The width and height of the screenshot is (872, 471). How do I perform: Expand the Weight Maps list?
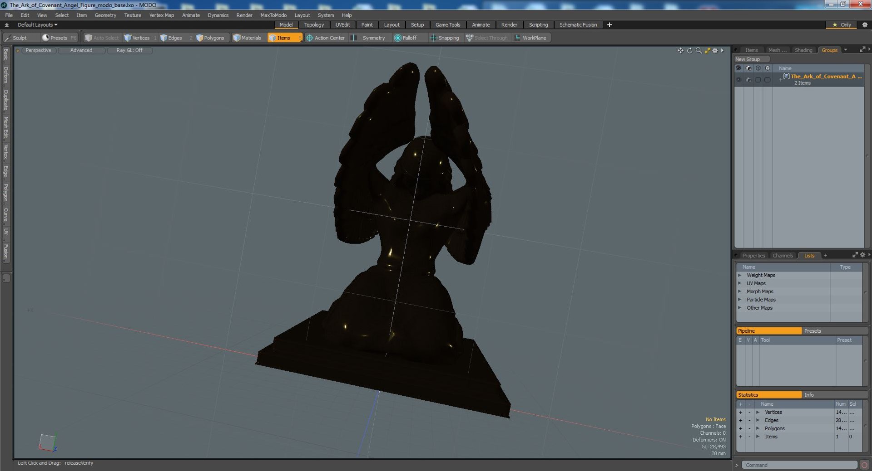click(x=740, y=275)
